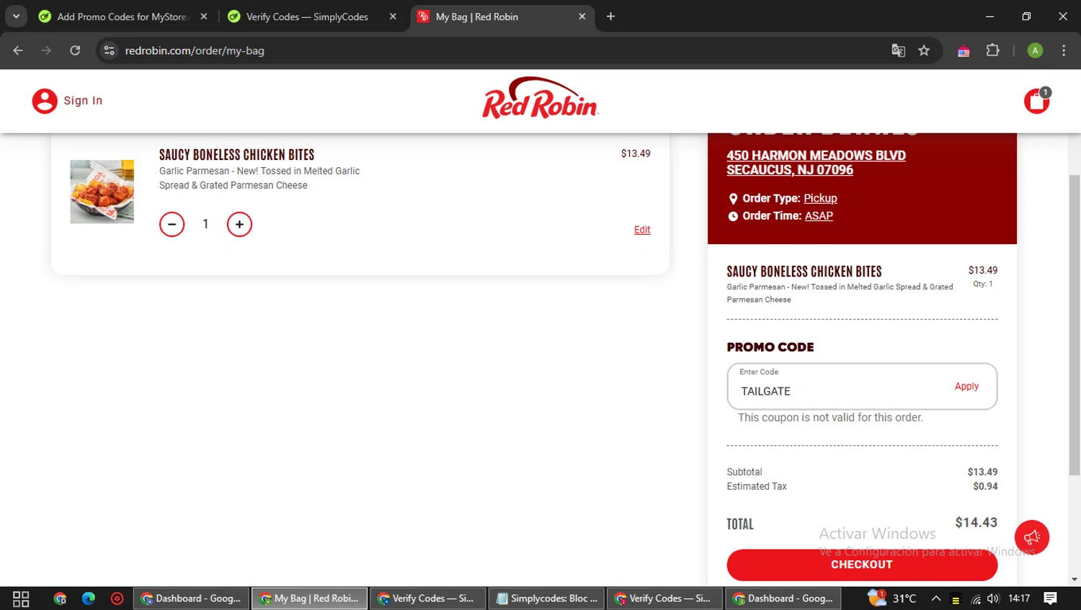This screenshot has height=610, width=1081.
Task: Click the yellow battery tray icon
Action: click(x=956, y=599)
